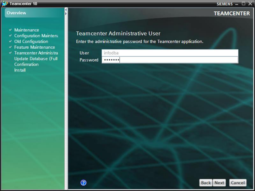Viewport: 255px width, 191px height.
Task: Cancel the installation wizard
Action: 238,183
